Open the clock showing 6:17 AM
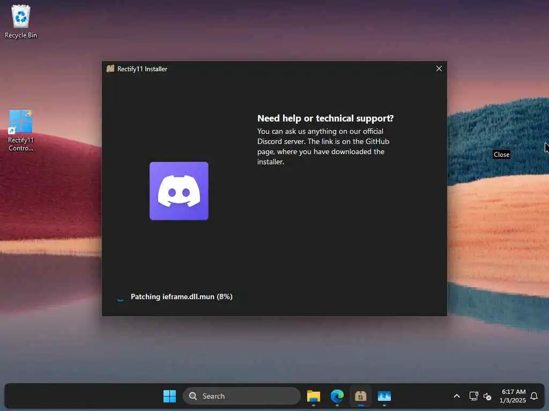549x411 pixels. (x=513, y=396)
